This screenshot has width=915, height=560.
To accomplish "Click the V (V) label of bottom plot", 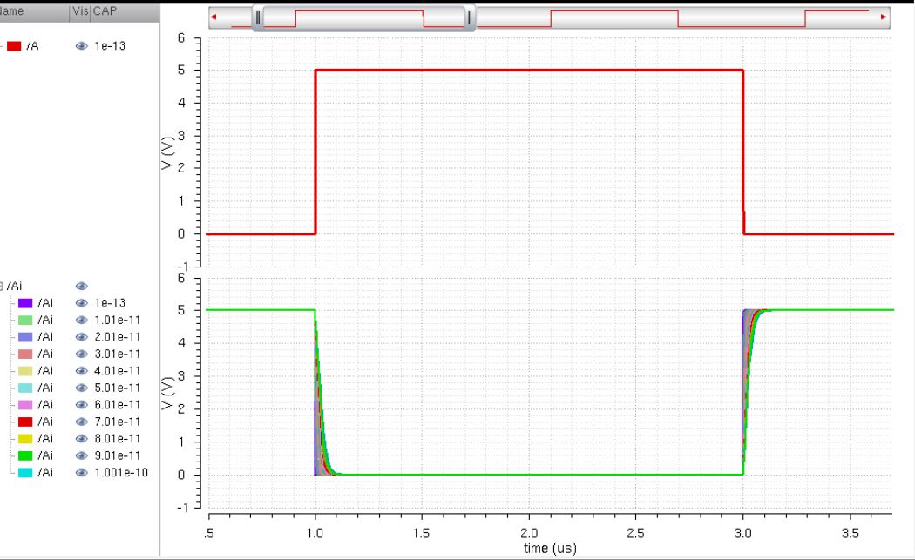I will 167,393.
